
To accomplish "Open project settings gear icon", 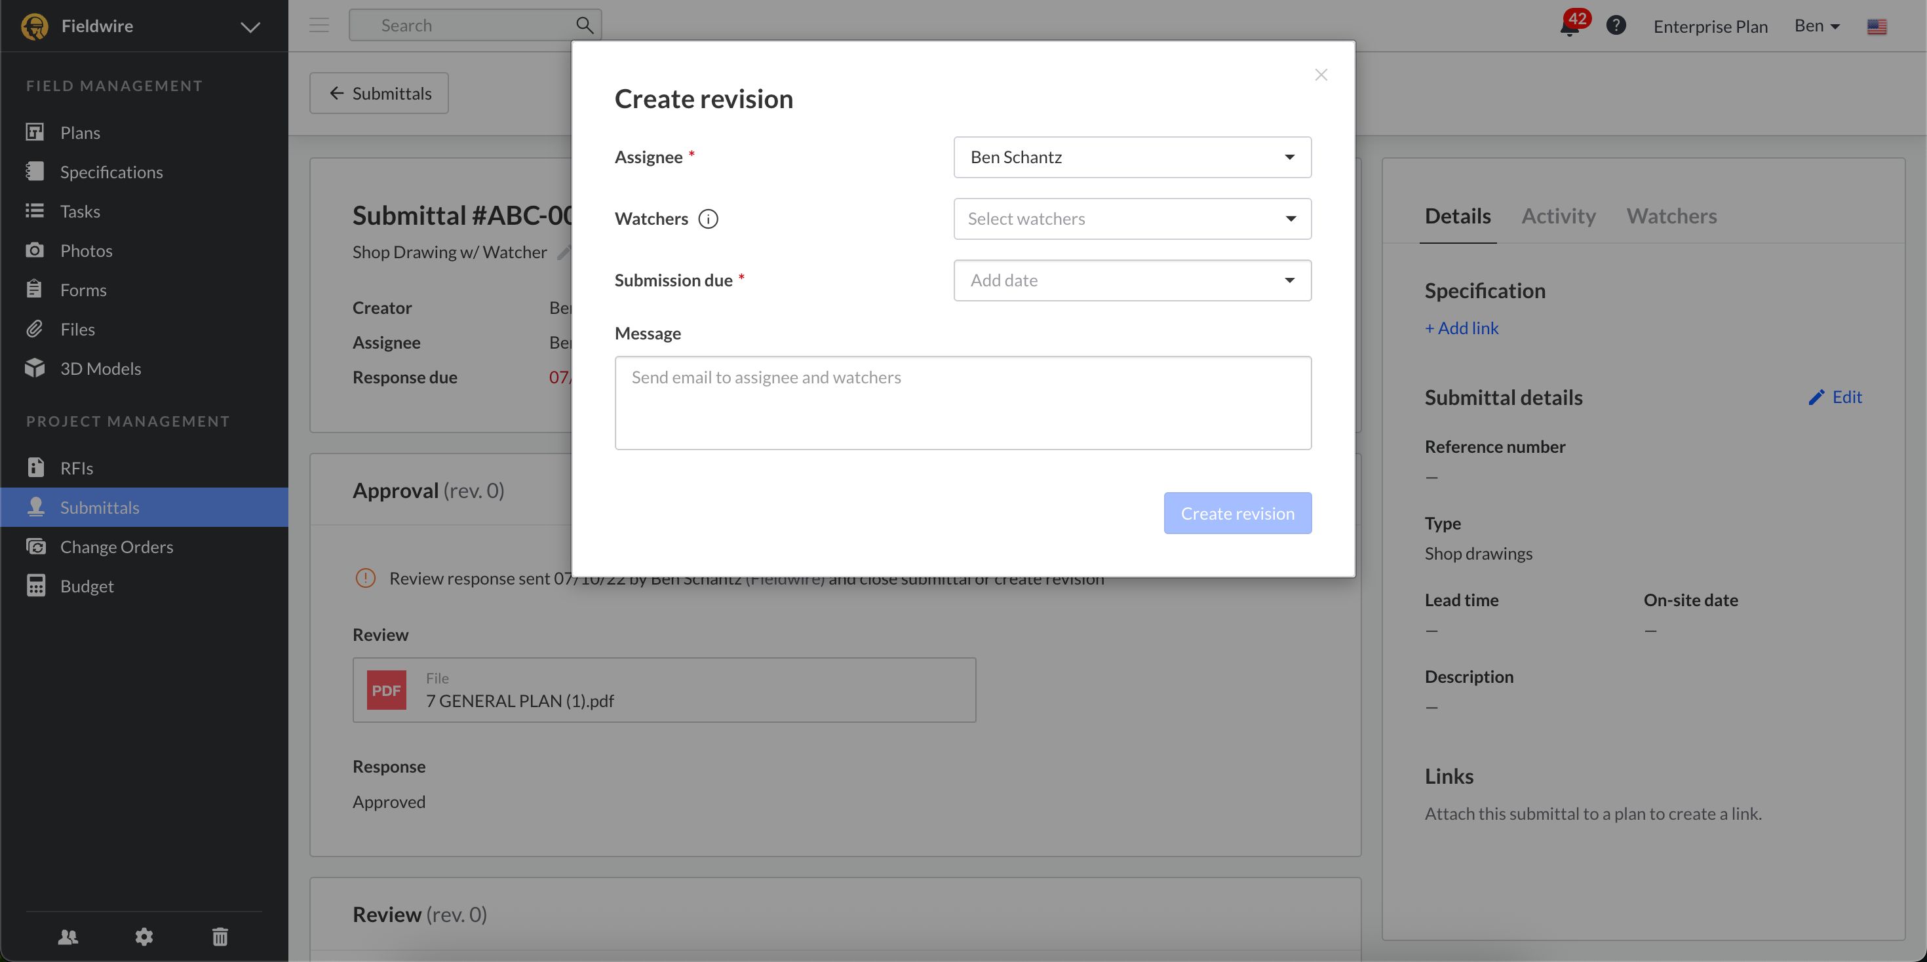I will point(144,936).
